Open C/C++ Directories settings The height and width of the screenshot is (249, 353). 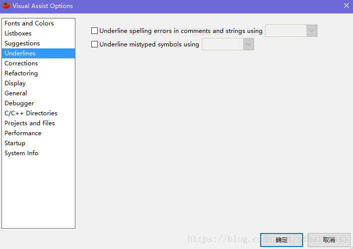[38, 113]
